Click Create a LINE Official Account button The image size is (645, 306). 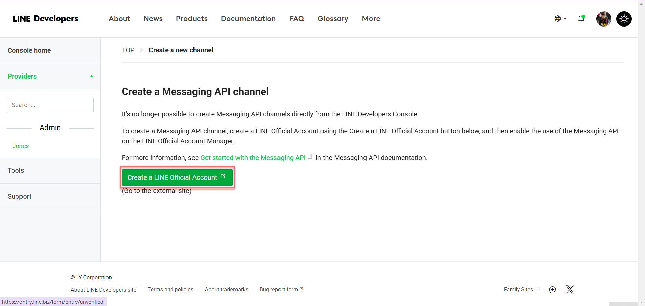[x=177, y=177]
